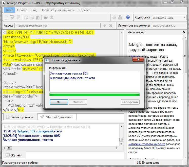Open the Найдено 10% совпадений link
The width and height of the screenshot is (189, 167).
tap(35, 131)
